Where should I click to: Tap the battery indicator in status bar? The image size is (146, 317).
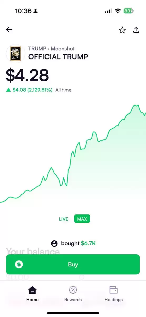coord(129,11)
